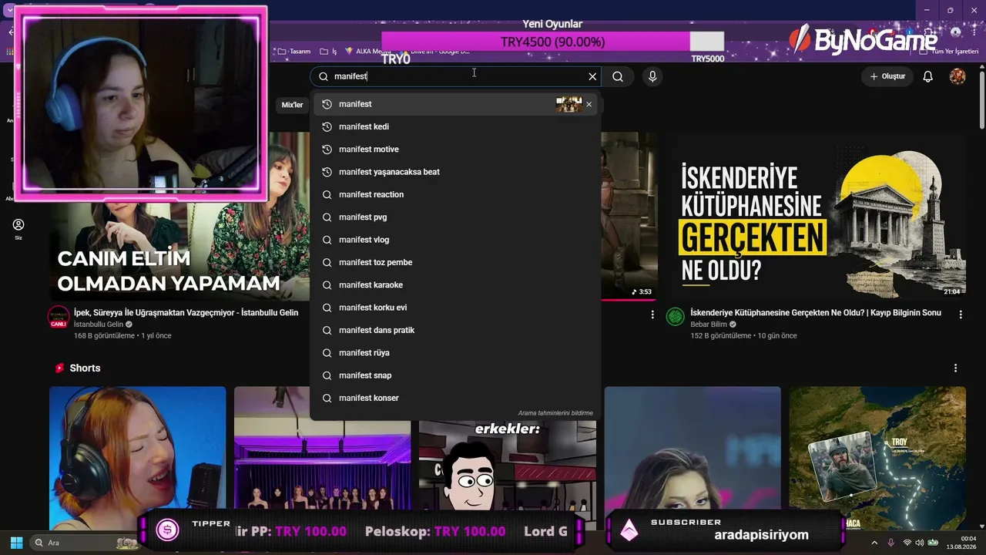This screenshot has width=986, height=555.
Task: Select 'manifest snap' suggestion
Action: click(x=455, y=375)
